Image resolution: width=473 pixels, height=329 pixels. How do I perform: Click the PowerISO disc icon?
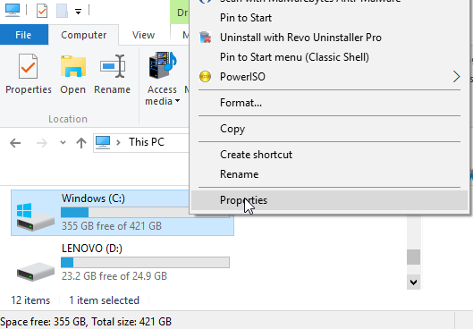[x=205, y=77]
